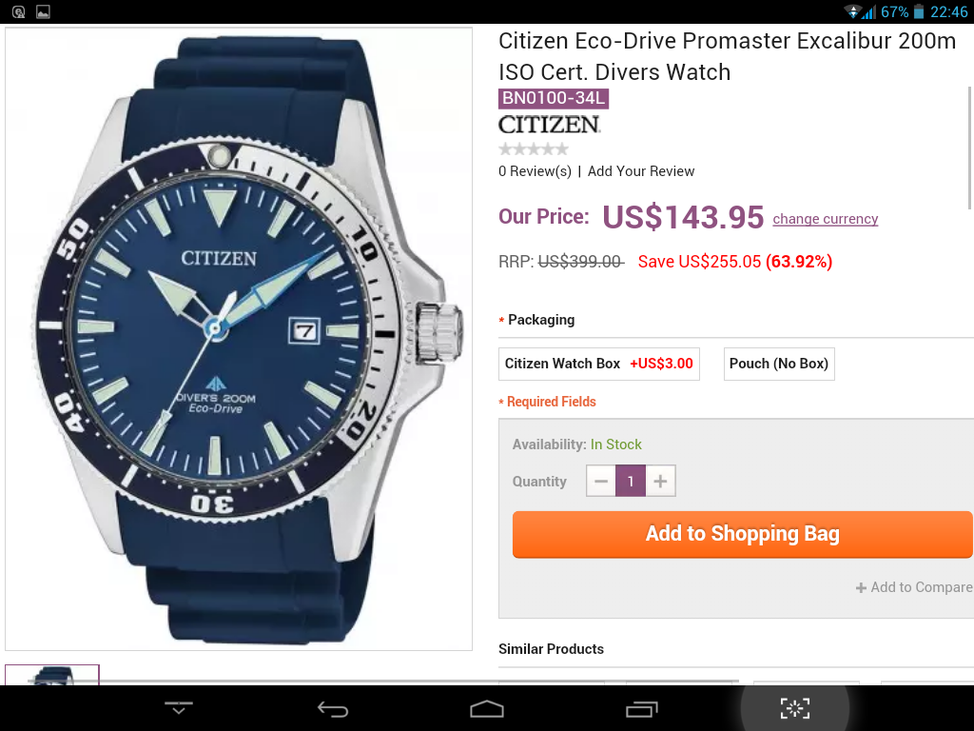
Task: Tap the battery icon in status bar
Action: pyautogui.click(x=919, y=11)
